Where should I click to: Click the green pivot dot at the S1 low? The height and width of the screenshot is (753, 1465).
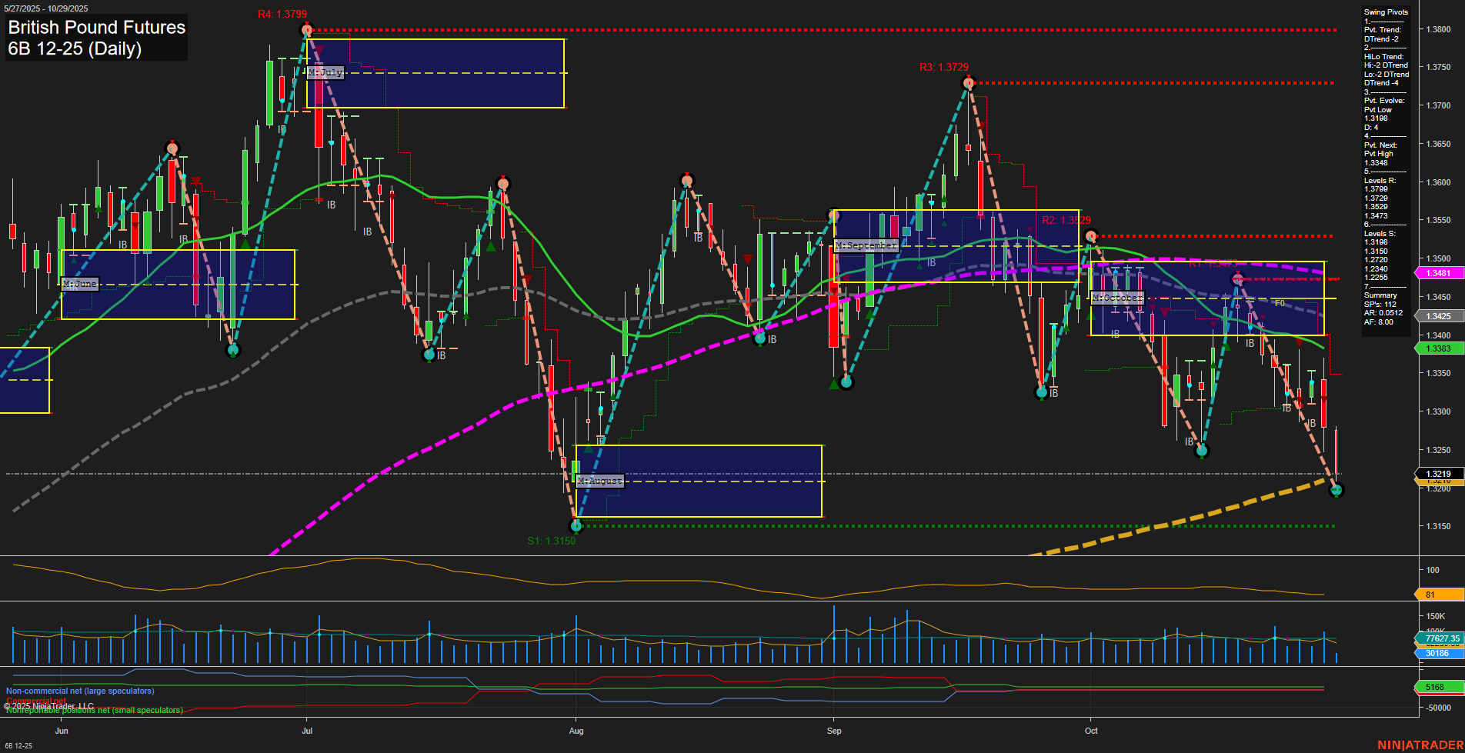click(576, 526)
